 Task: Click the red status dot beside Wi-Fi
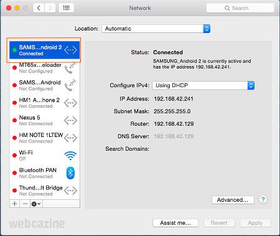click(x=14, y=156)
